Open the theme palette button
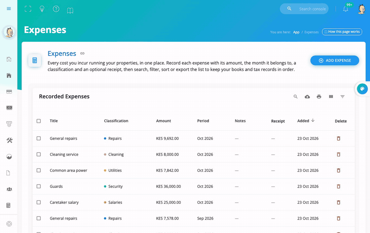This screenshot has width=370, height=233. point(362,89)
